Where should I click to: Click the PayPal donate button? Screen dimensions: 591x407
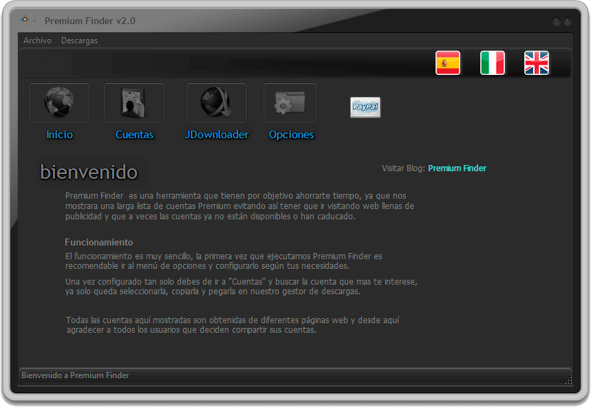pyautogui.click(x=365, y=107)
